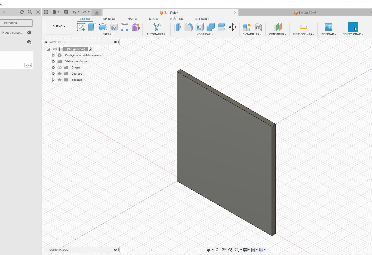372x255 pixels.
Task: Click the home view icon
Action: [x=97, y=13]
